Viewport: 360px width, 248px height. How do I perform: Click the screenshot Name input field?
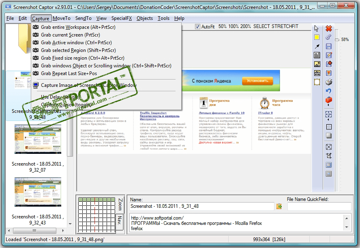click(202, 207)
